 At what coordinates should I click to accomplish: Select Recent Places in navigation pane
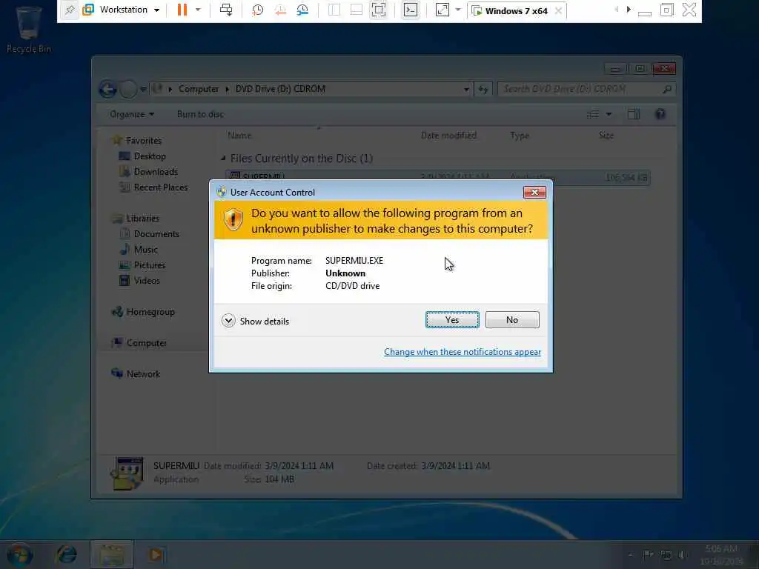[160, 187]
